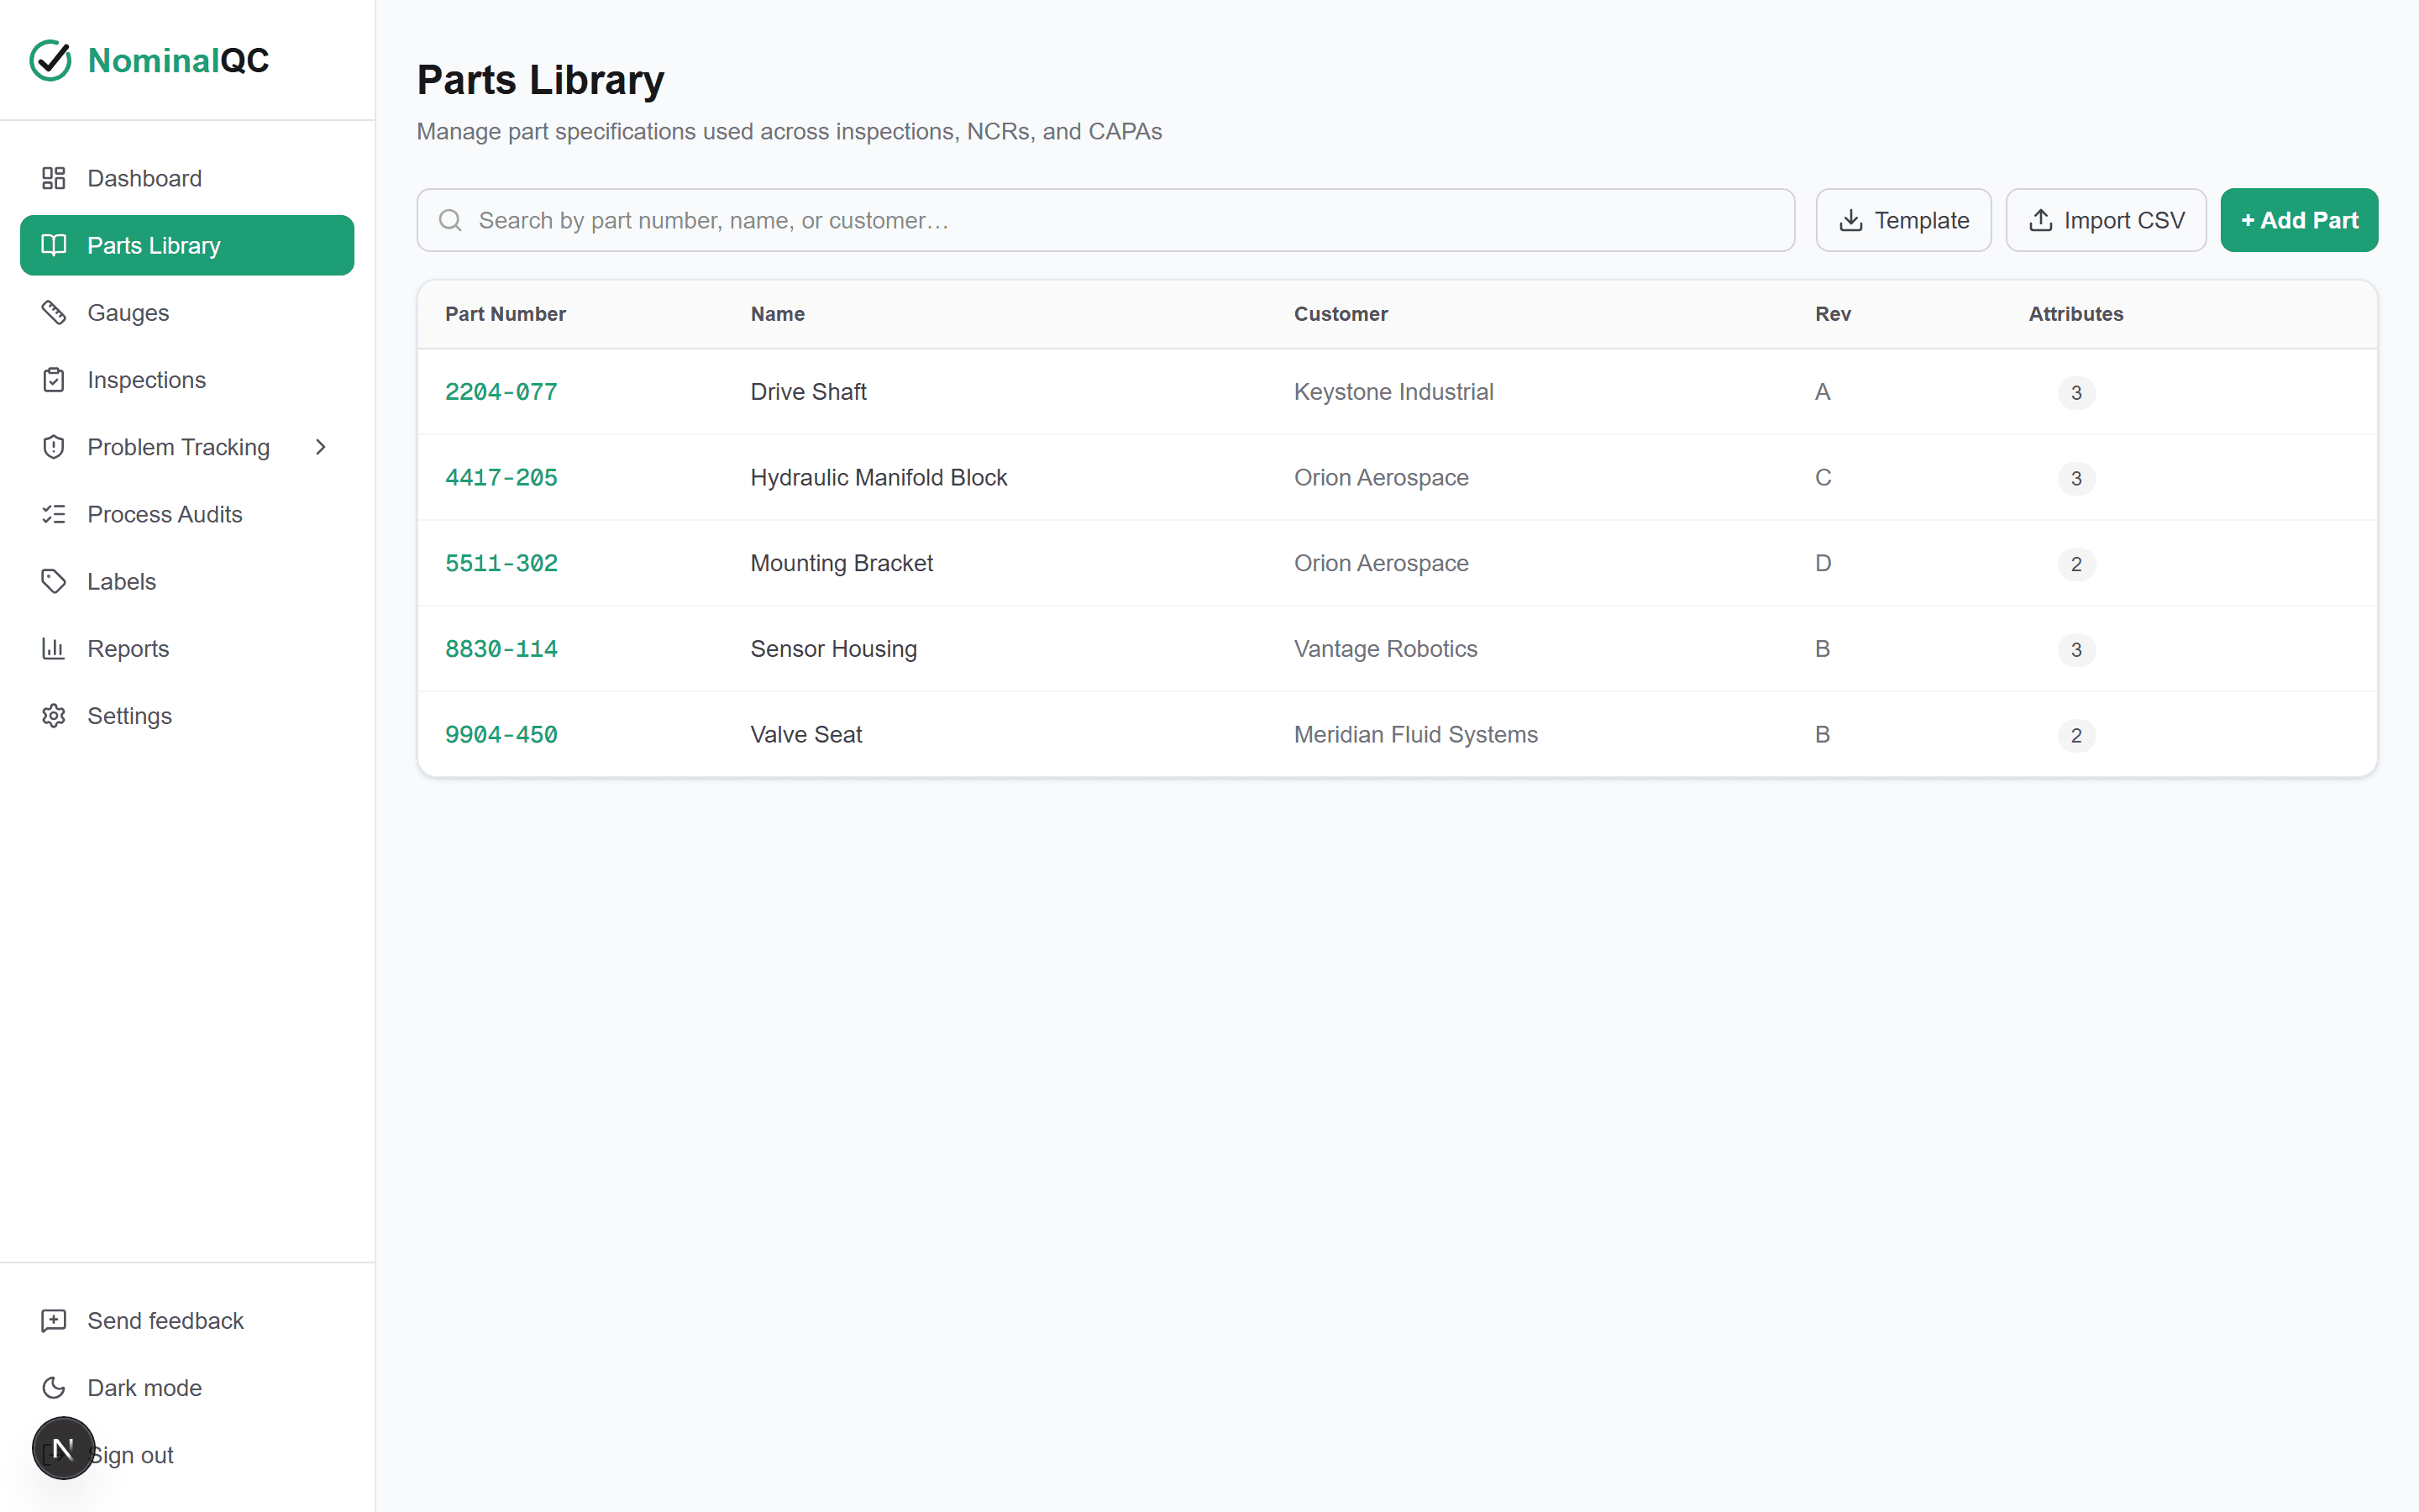
Task: Click the upload icon on Import CSV
Action: coord(2040,220)
